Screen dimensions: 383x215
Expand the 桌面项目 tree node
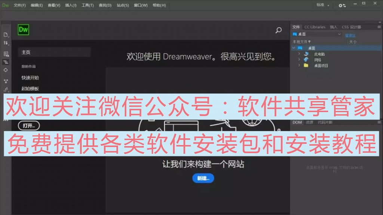[x=299, y=65]
